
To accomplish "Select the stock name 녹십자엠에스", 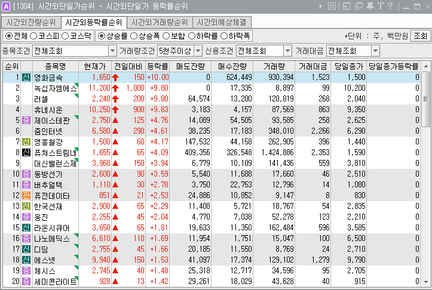I will click(56, 88).
